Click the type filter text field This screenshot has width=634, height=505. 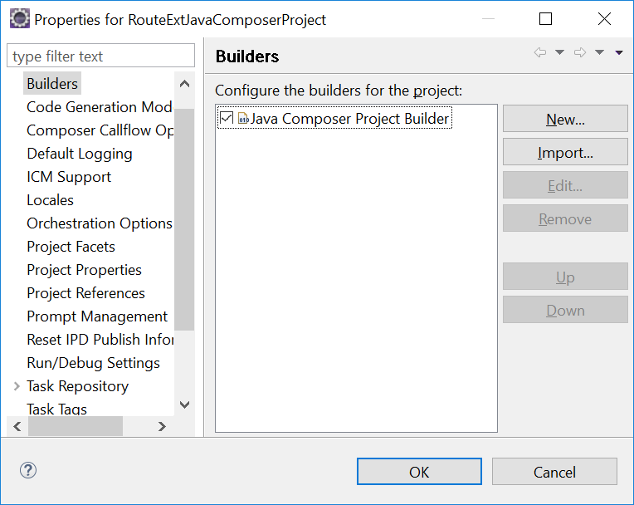tap(100, 56)
